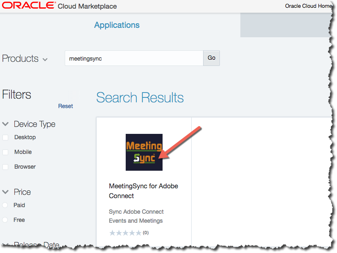Screen dimensions: 337x253
Task: Click the Oracle logo
Action: coord(29,6)
